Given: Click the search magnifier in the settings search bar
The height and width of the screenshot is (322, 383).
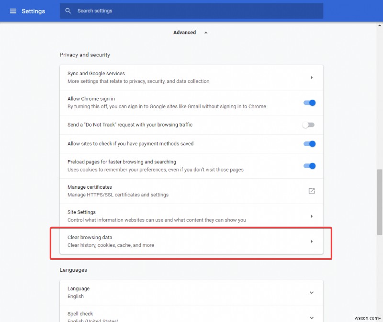Looking at the screenshot, I should pos(68,11).
